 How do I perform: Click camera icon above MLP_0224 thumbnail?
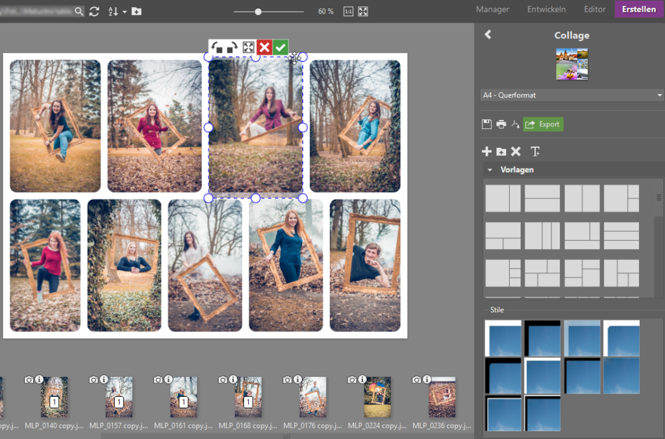click(352, 380)
